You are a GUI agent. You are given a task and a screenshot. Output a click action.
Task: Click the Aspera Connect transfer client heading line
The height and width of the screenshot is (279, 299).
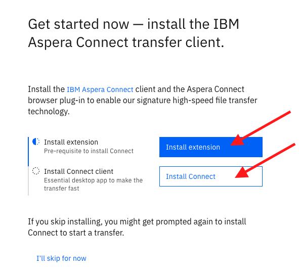[x=126, y=42]
